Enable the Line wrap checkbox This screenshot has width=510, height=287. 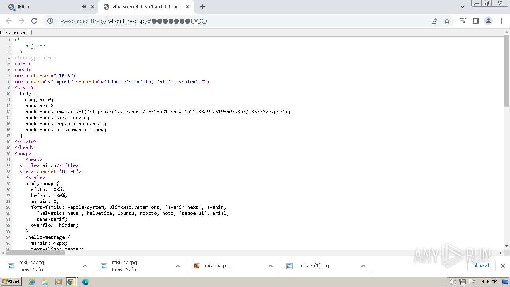(29, 32)
